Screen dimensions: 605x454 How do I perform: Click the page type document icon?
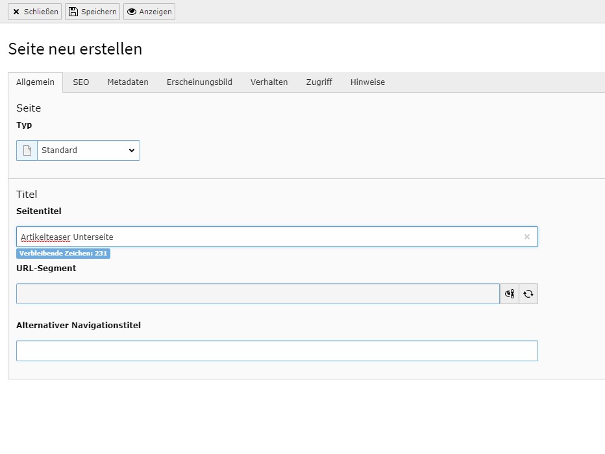(x=27, y=150)
